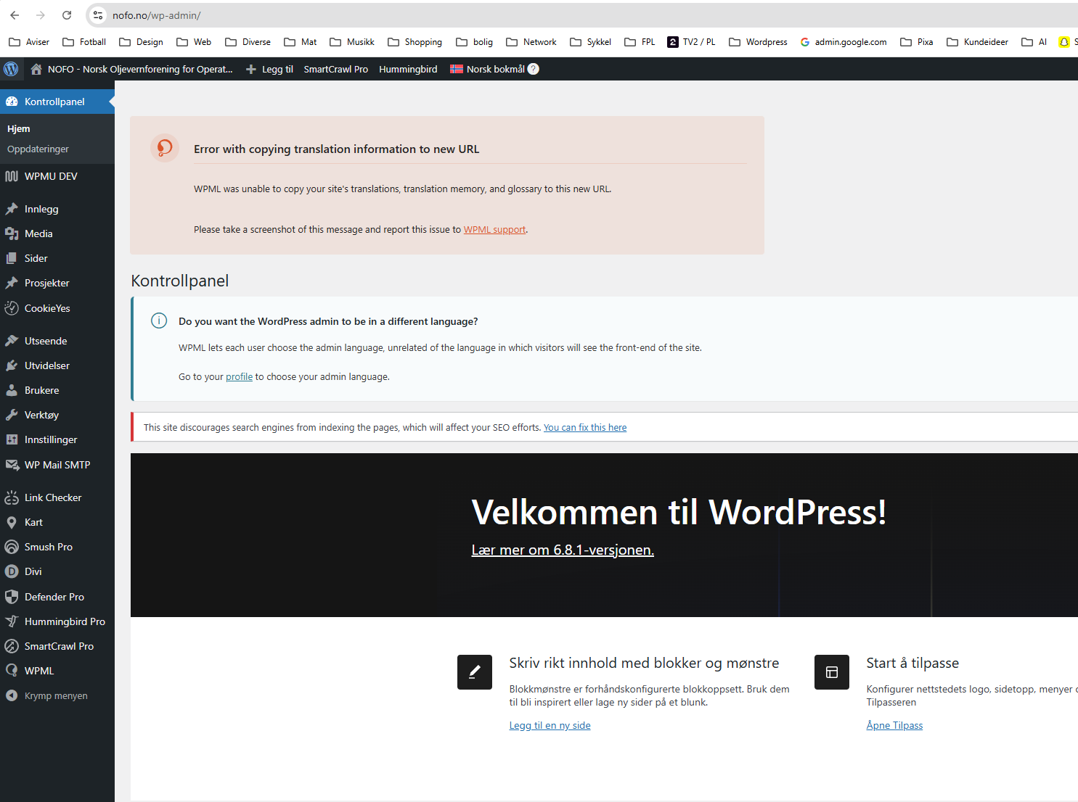1078x802 pixels.
Task: Click the Defender Pro shield icon
Action: [12, 597]
